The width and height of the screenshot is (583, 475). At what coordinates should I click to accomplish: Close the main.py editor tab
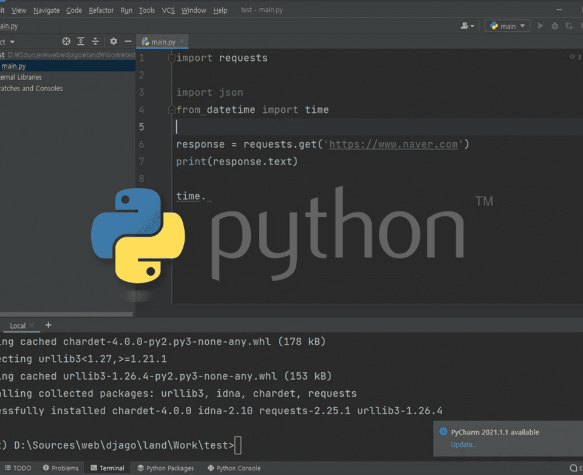click(182, 41)
